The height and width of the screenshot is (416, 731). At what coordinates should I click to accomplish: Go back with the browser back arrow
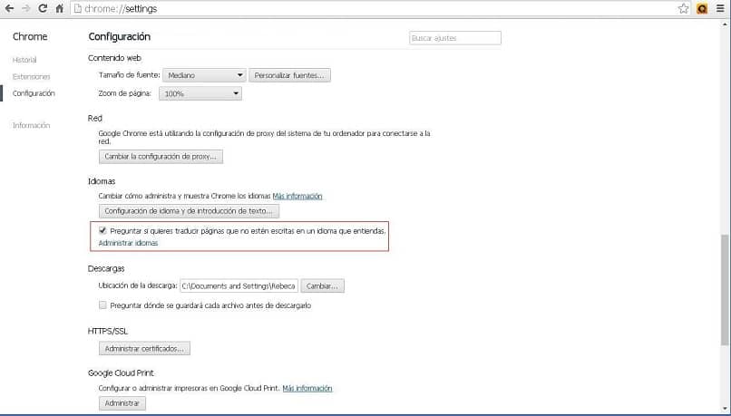(9, 8)
